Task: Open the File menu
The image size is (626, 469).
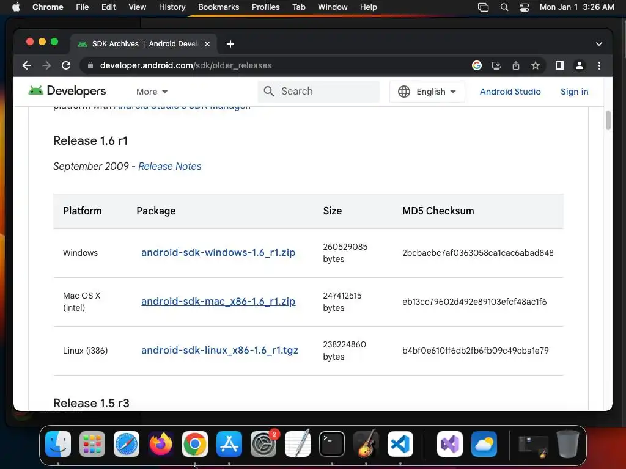Action: tap(83, 7)
